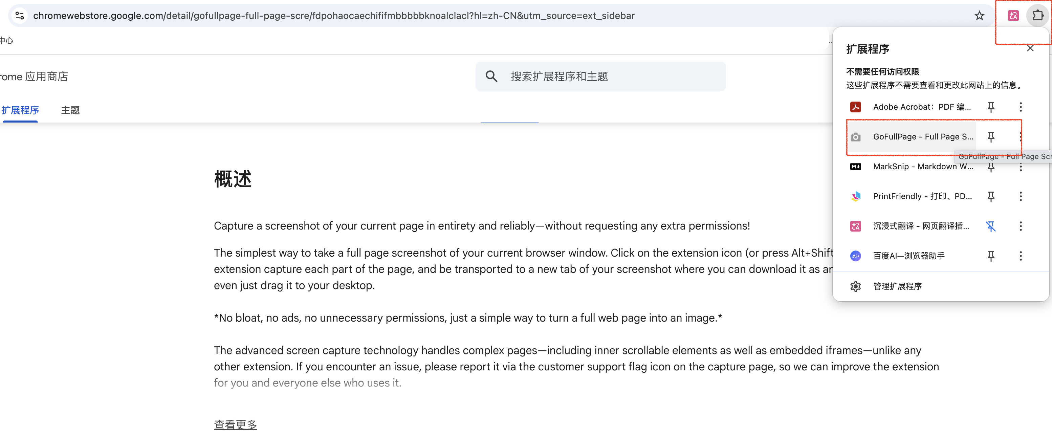Viewport: 1052px width, 434px height.
Task: Open more options for 百度AI浏览器助手
Action: [1021, 256]
